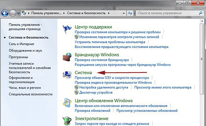This screenshot has width=206, height=126.
Task: Open Включение или отключение автоматического обновления
Action: [x=121, y=106]
